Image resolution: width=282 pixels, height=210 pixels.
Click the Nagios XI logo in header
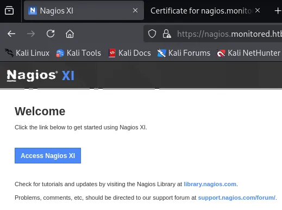click(x=41, y=75)
